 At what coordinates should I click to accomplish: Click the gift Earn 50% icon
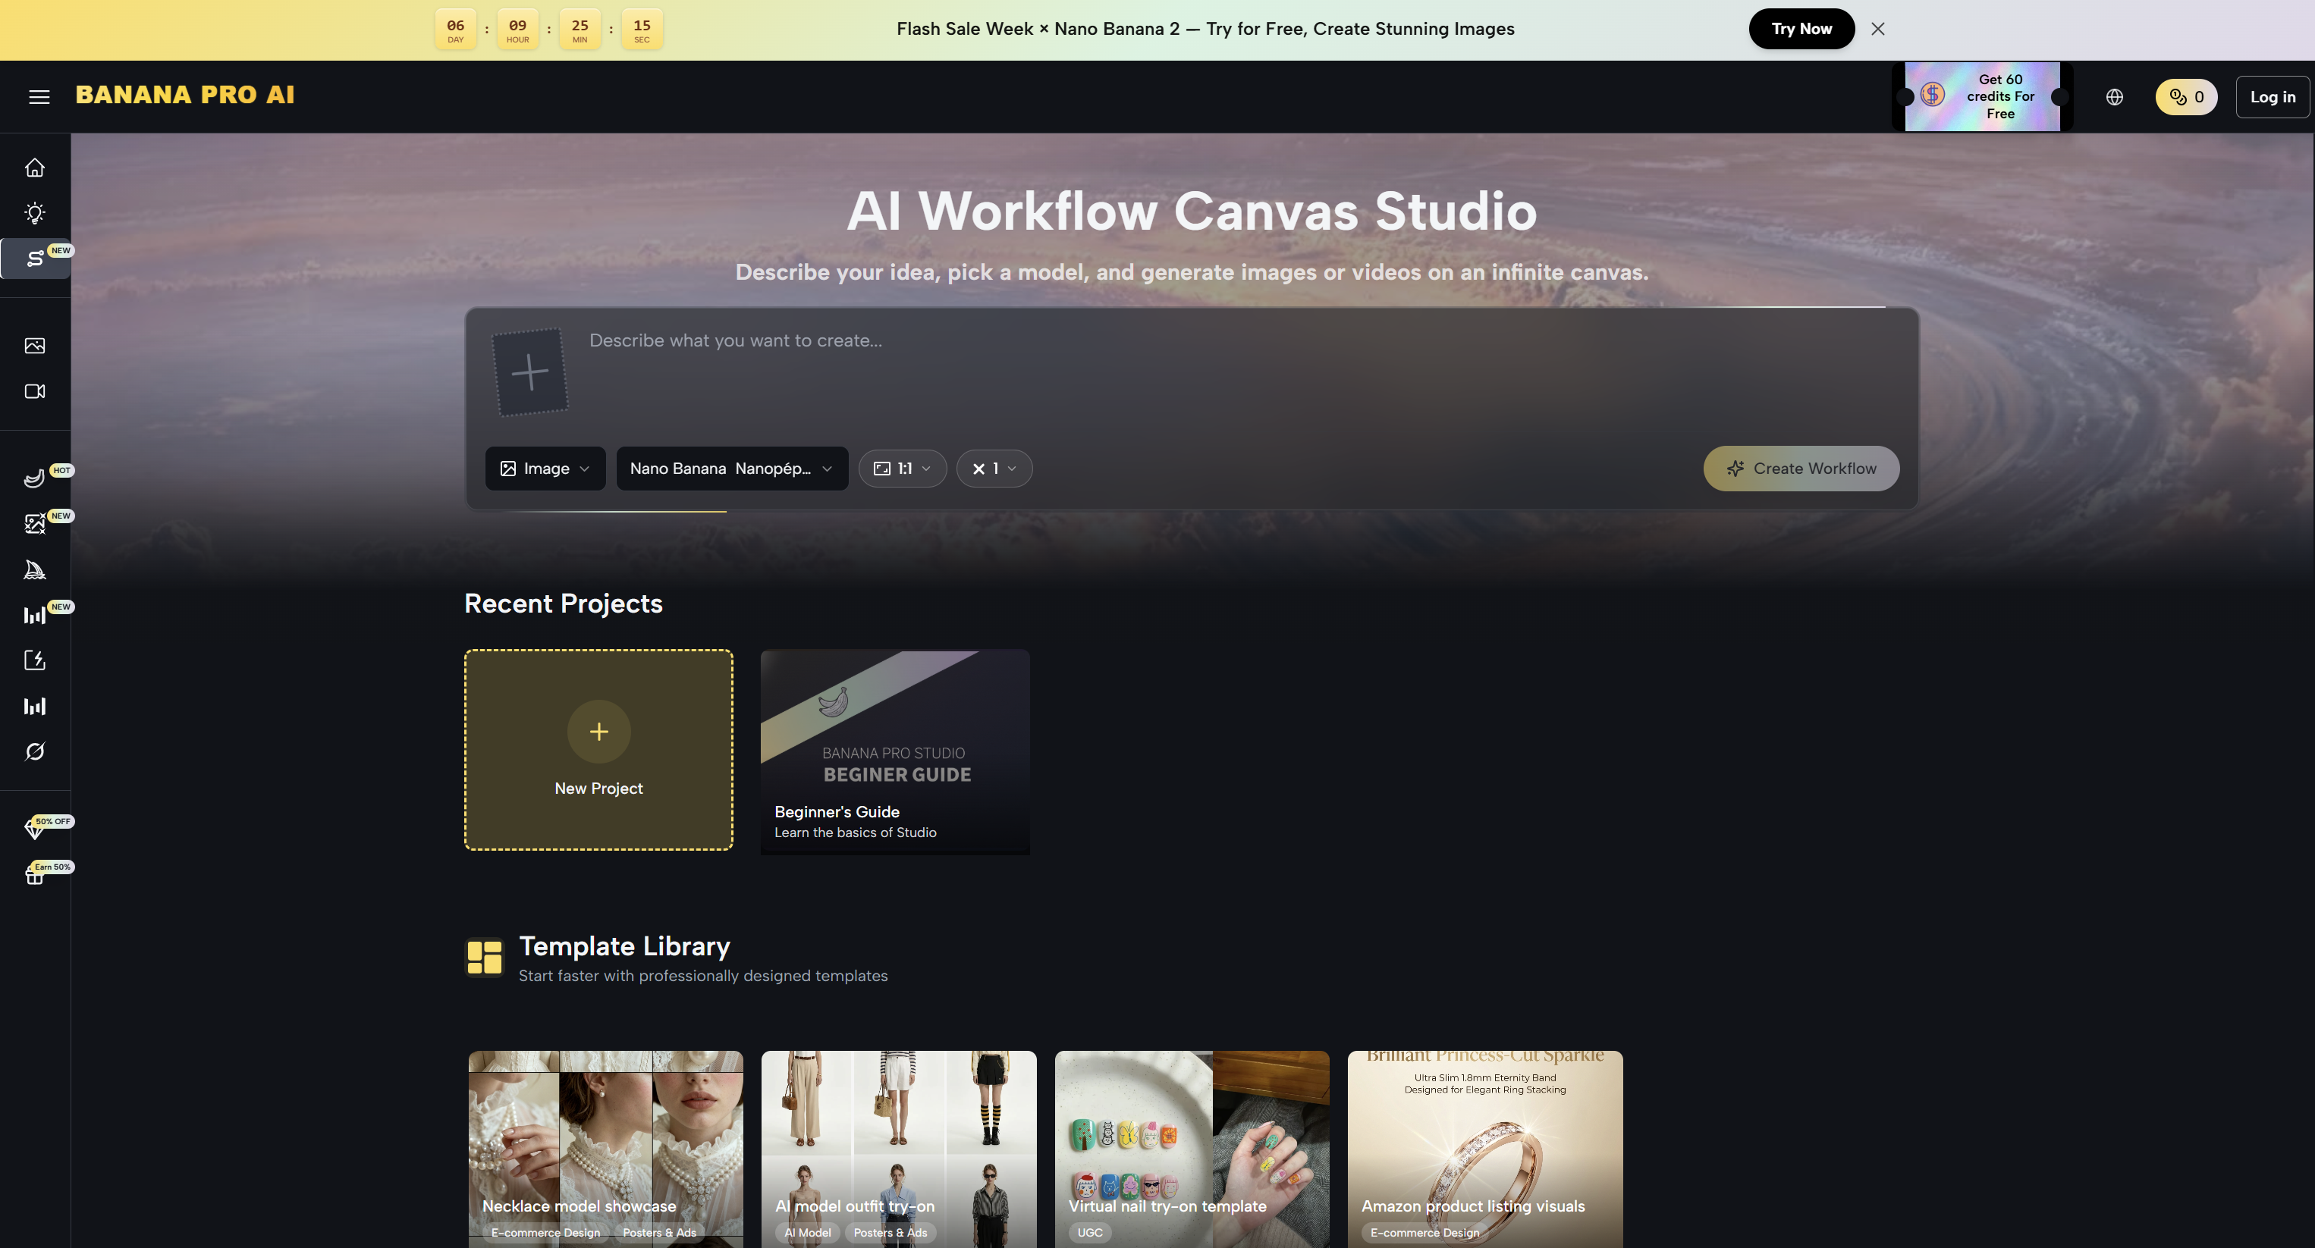click(35, 874)
